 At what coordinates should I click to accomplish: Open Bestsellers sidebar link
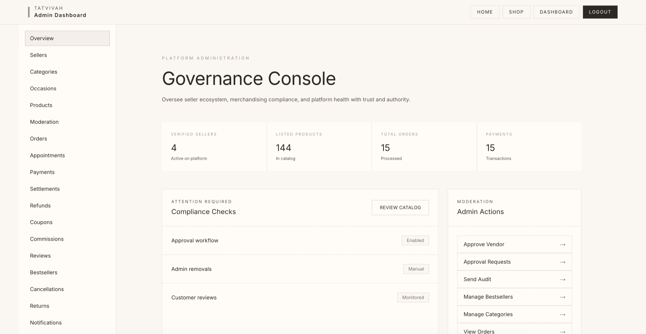67,272
